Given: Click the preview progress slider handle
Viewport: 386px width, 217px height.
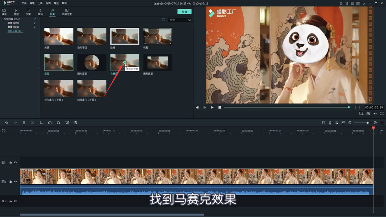Looking at the screenshot, I should (349, 107).
